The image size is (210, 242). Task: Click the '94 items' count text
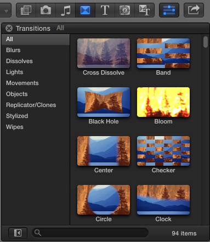coord(184,233)
